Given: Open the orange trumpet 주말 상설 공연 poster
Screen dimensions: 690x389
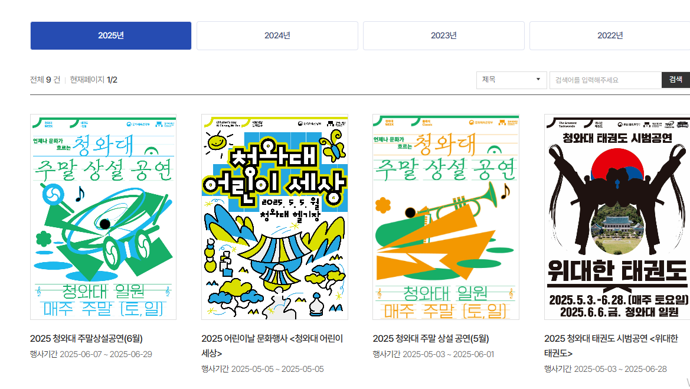Looking at the screenshot, I should click(x=446, y=217).
